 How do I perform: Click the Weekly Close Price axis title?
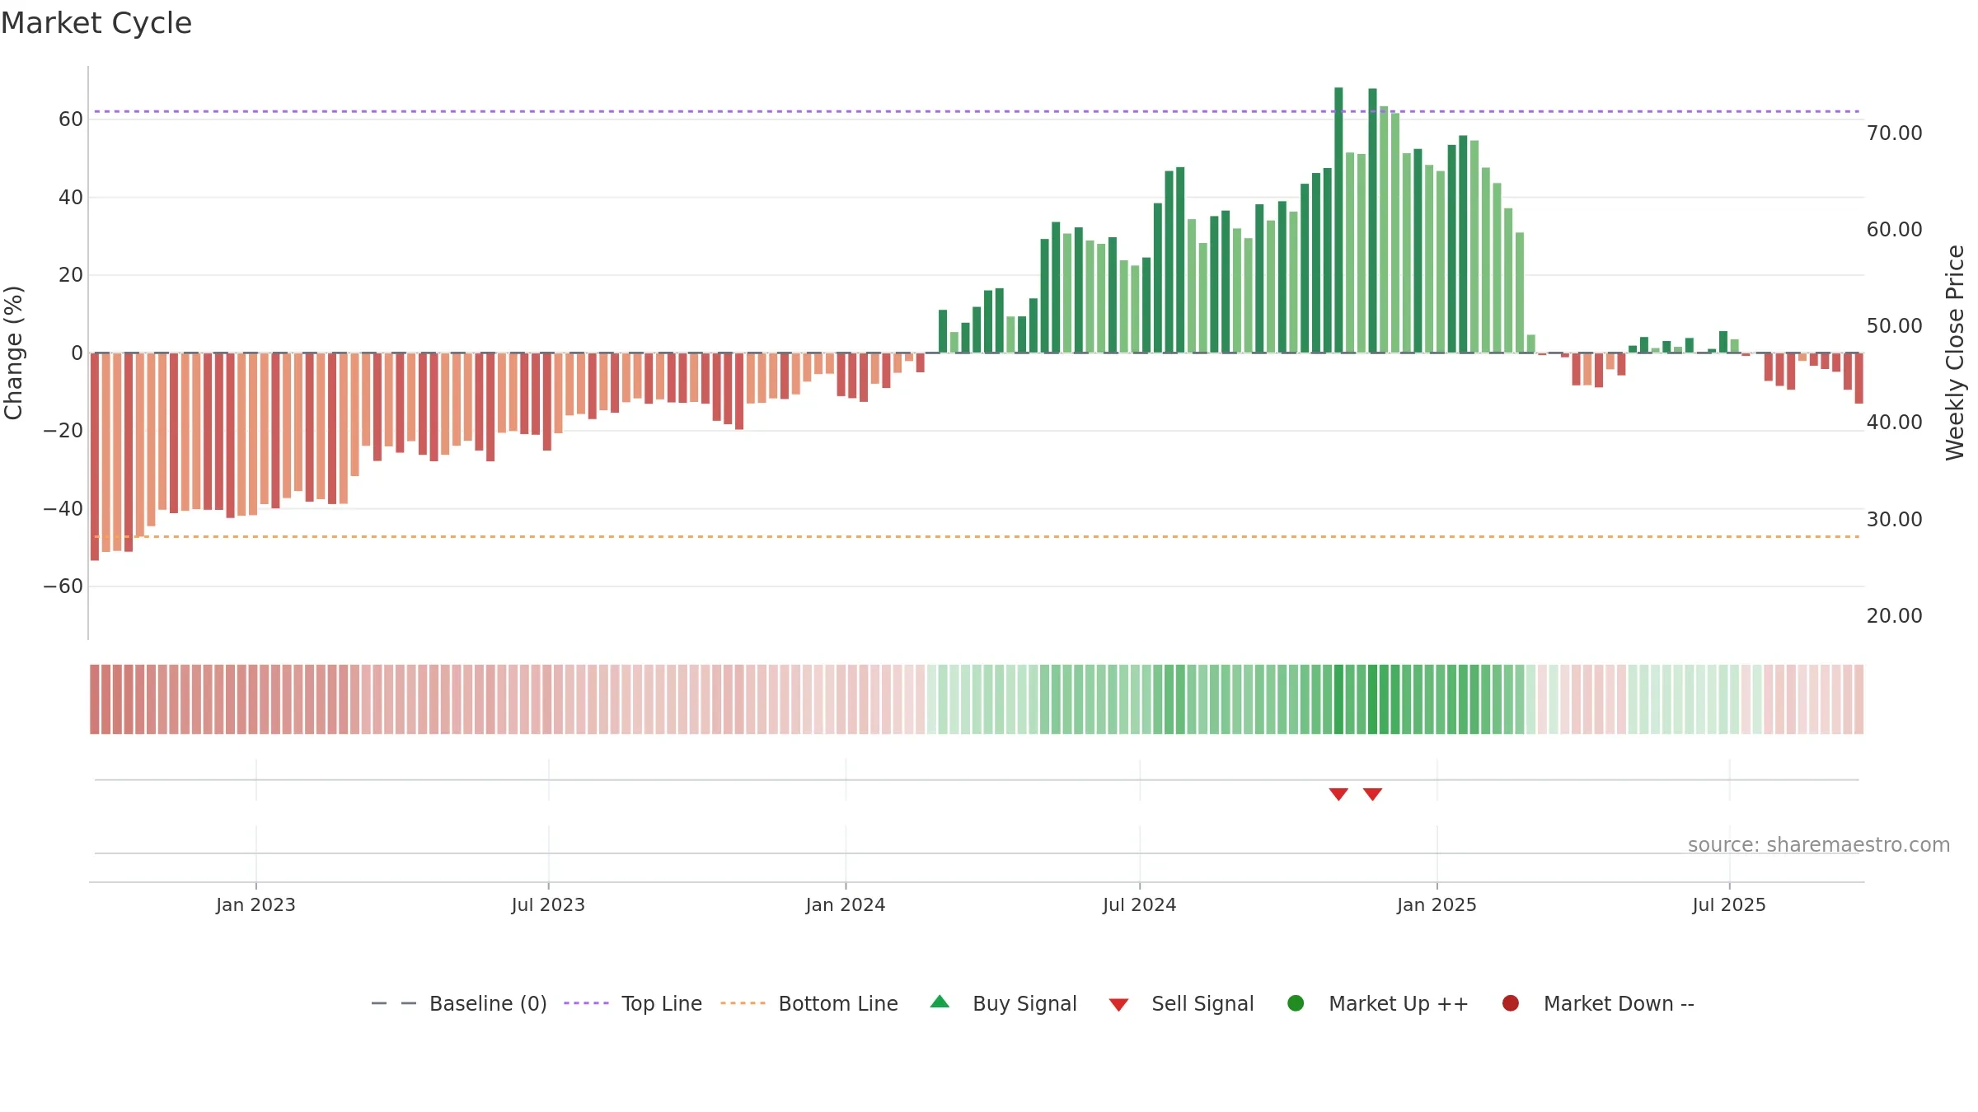point(1955,353)
